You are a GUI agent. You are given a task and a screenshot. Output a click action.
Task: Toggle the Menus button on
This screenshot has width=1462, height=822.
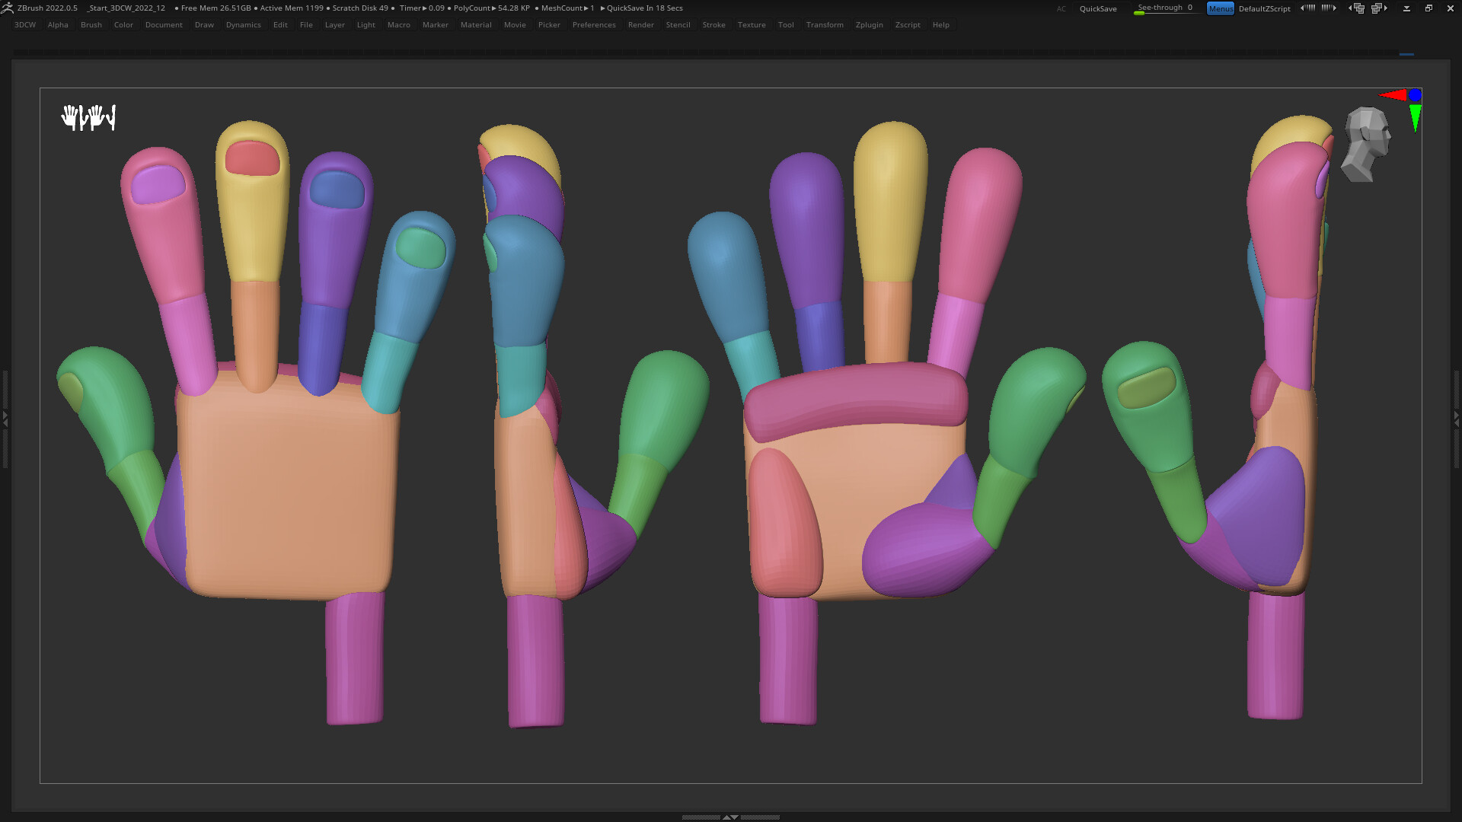tap(1220, 8)
